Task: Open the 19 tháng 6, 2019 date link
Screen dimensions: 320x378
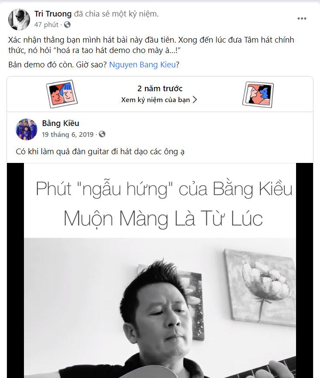Action: 67,134
